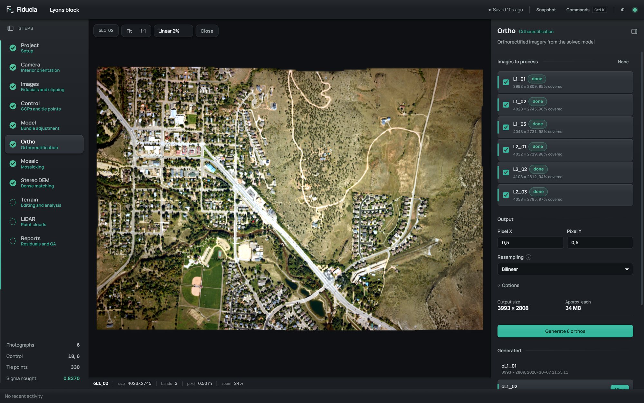This screenshot has height=403, width=644.
Task: Open the Linear 2% stretch dropdown
Action: tap(173, 31)
